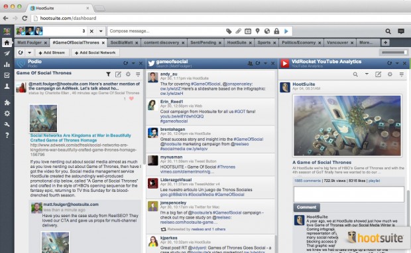The width and height of the screenshot is (411, 253).
Task: Click the Podio stream filter funnel icon
Action: [108, 74]
